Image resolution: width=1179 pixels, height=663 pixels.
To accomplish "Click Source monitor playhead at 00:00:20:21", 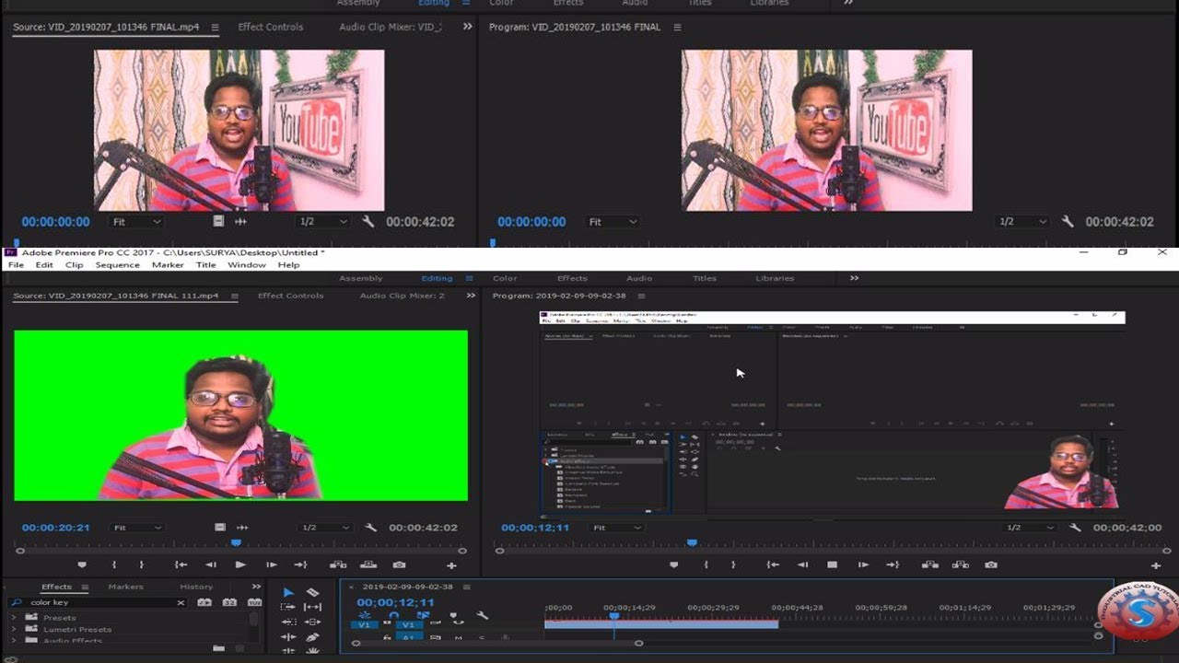I will 236,543.
